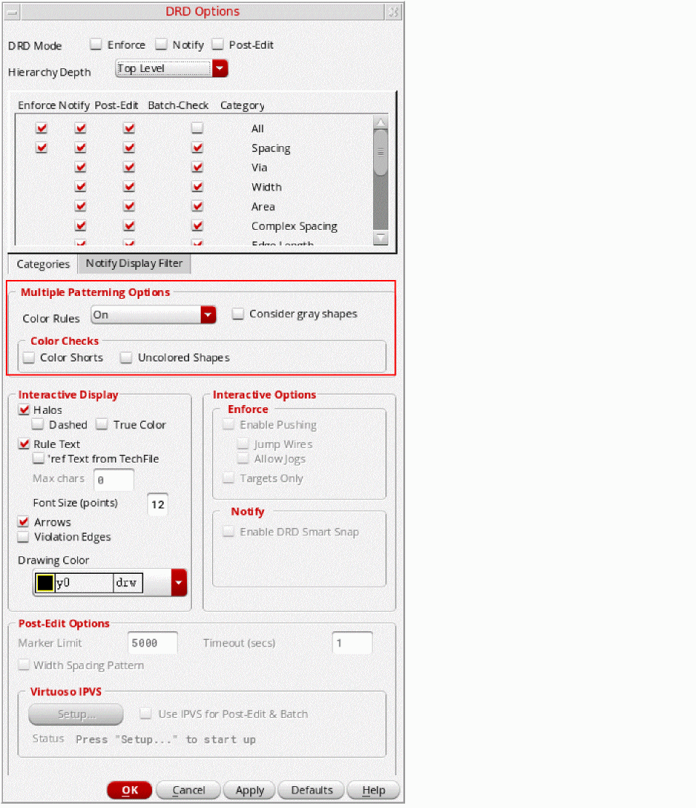Uncheck Notify for Complex Spacing category
Viewport: 696px width, 808px height.
[x=81, y=225]
